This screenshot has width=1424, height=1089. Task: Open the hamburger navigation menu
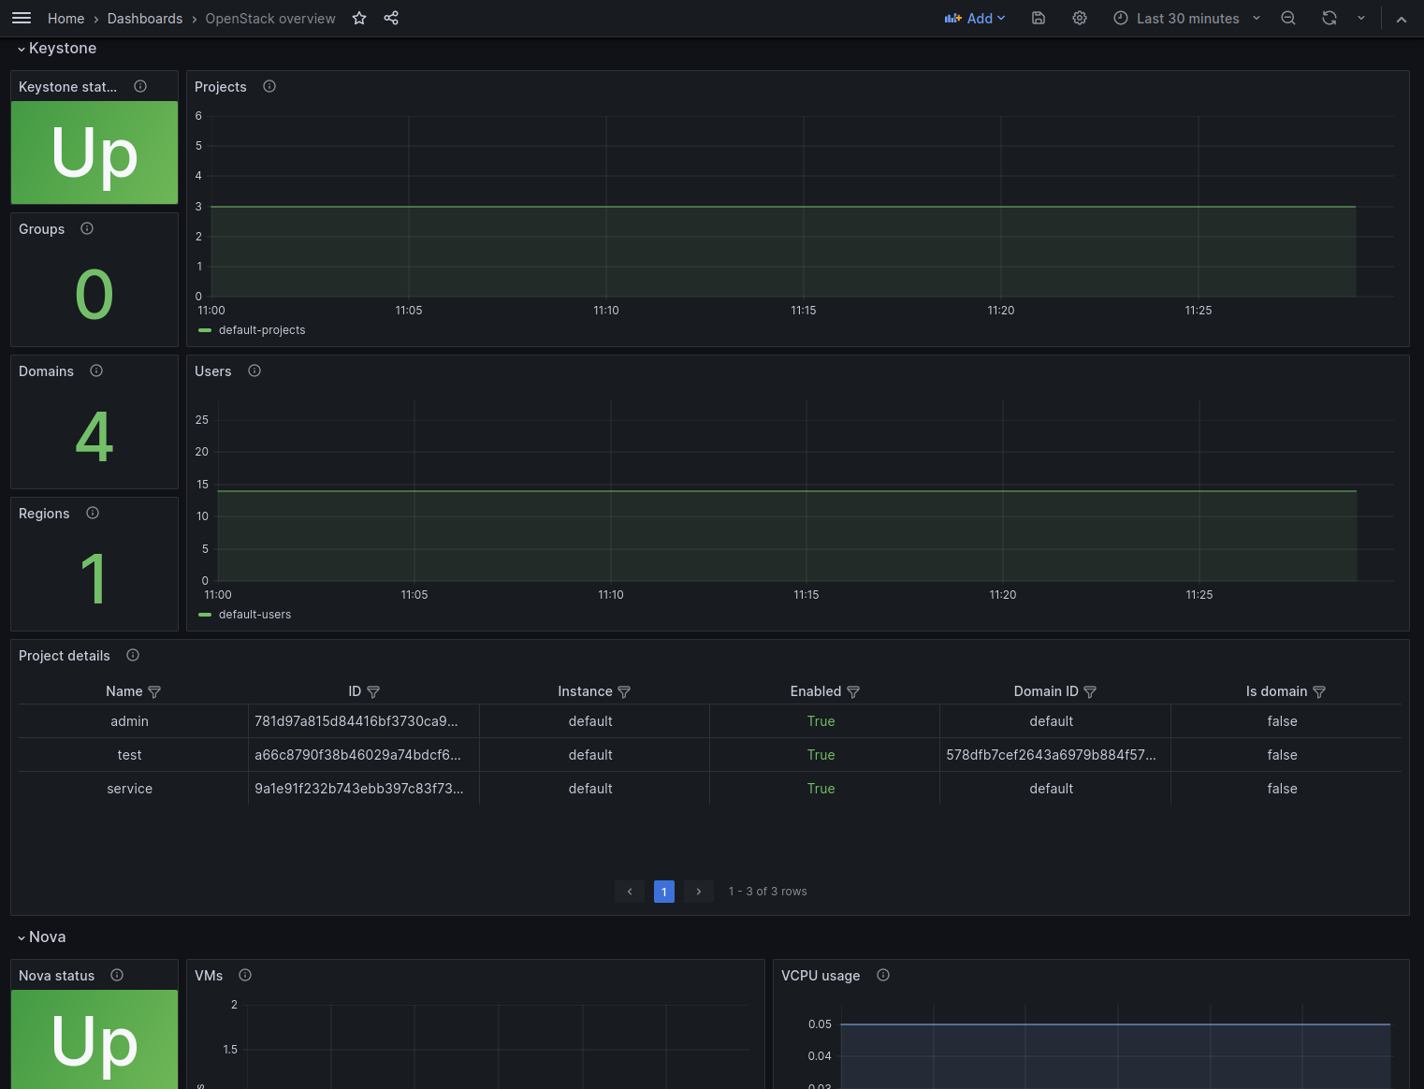(22, 19)
